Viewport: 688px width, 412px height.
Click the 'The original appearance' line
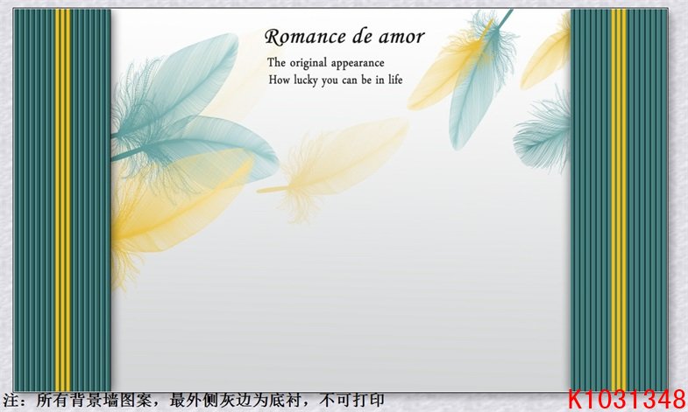coord(326,63)
